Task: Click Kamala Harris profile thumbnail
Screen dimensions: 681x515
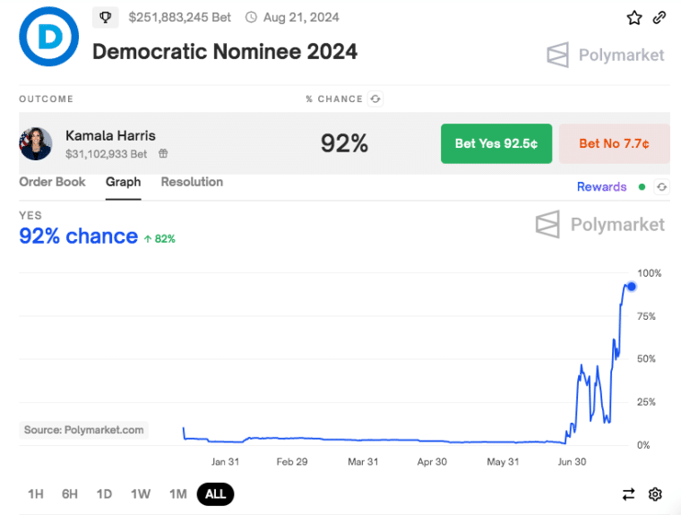Action: coord(36,143)
